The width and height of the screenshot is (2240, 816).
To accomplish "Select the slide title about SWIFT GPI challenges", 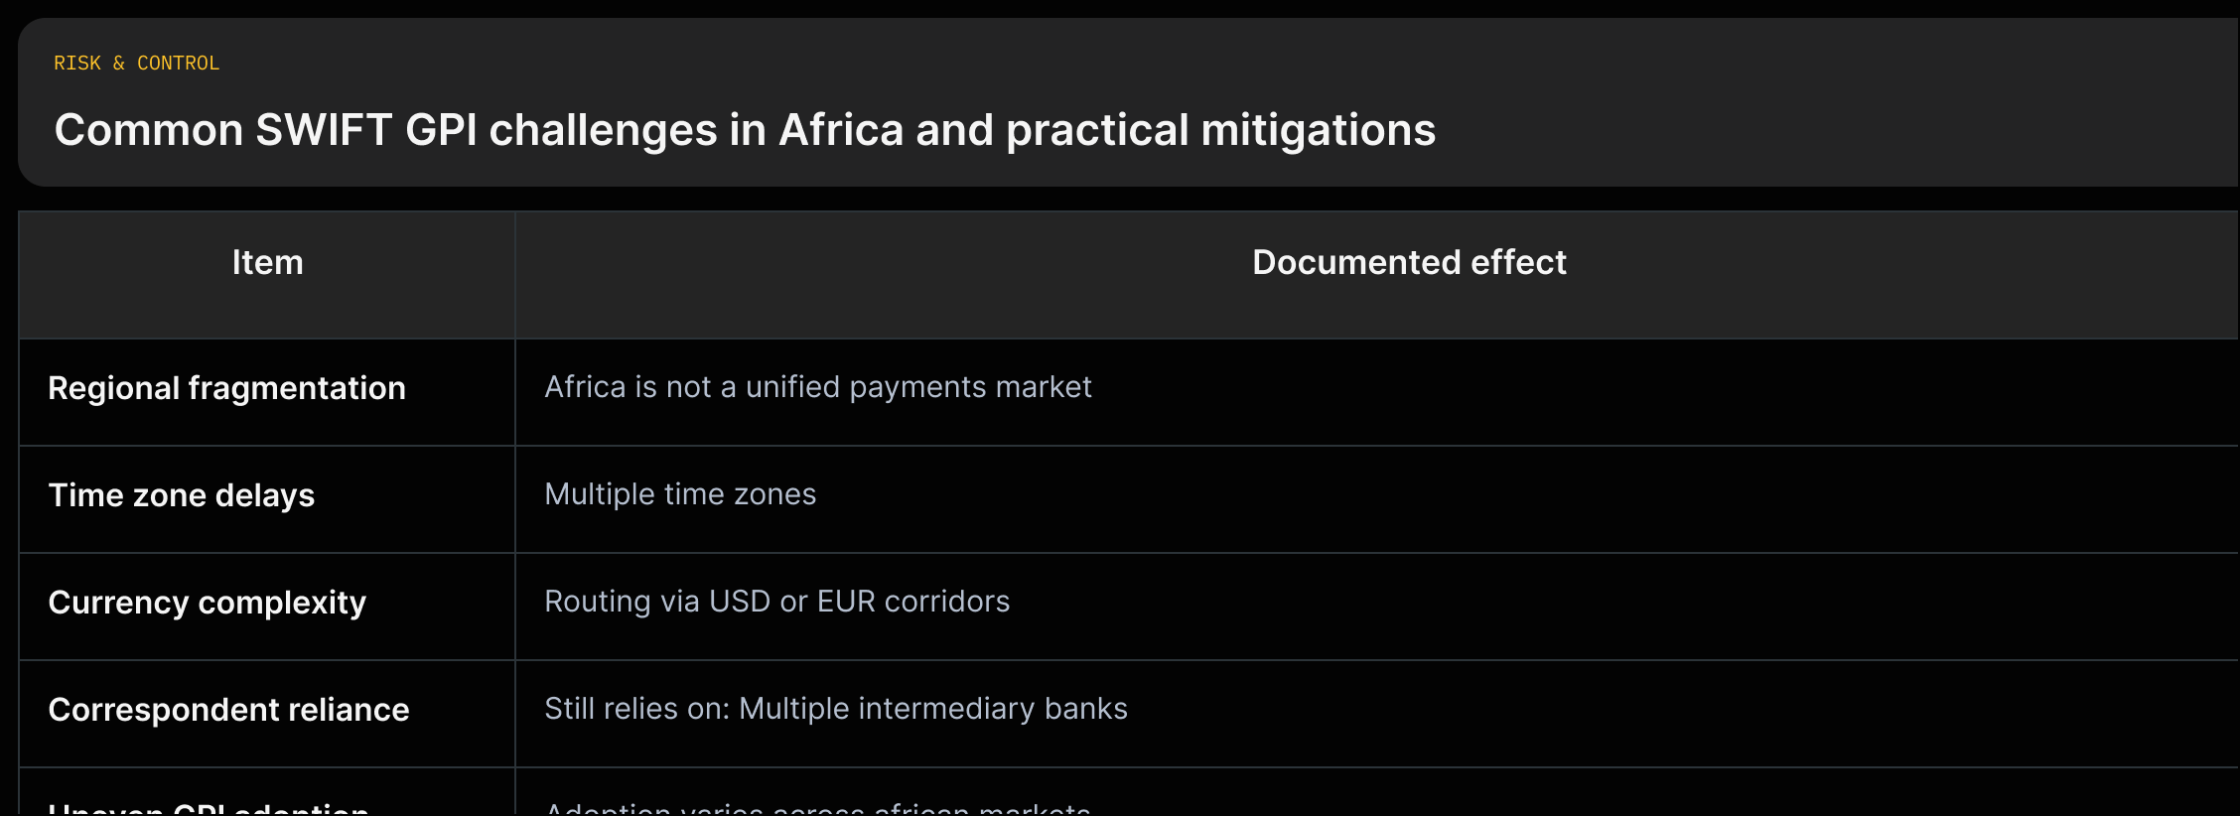I will pos(745,130).
